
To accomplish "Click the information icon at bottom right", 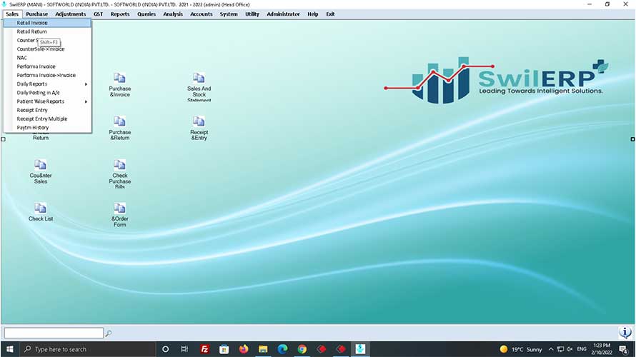I will click(x=625, y=332).
